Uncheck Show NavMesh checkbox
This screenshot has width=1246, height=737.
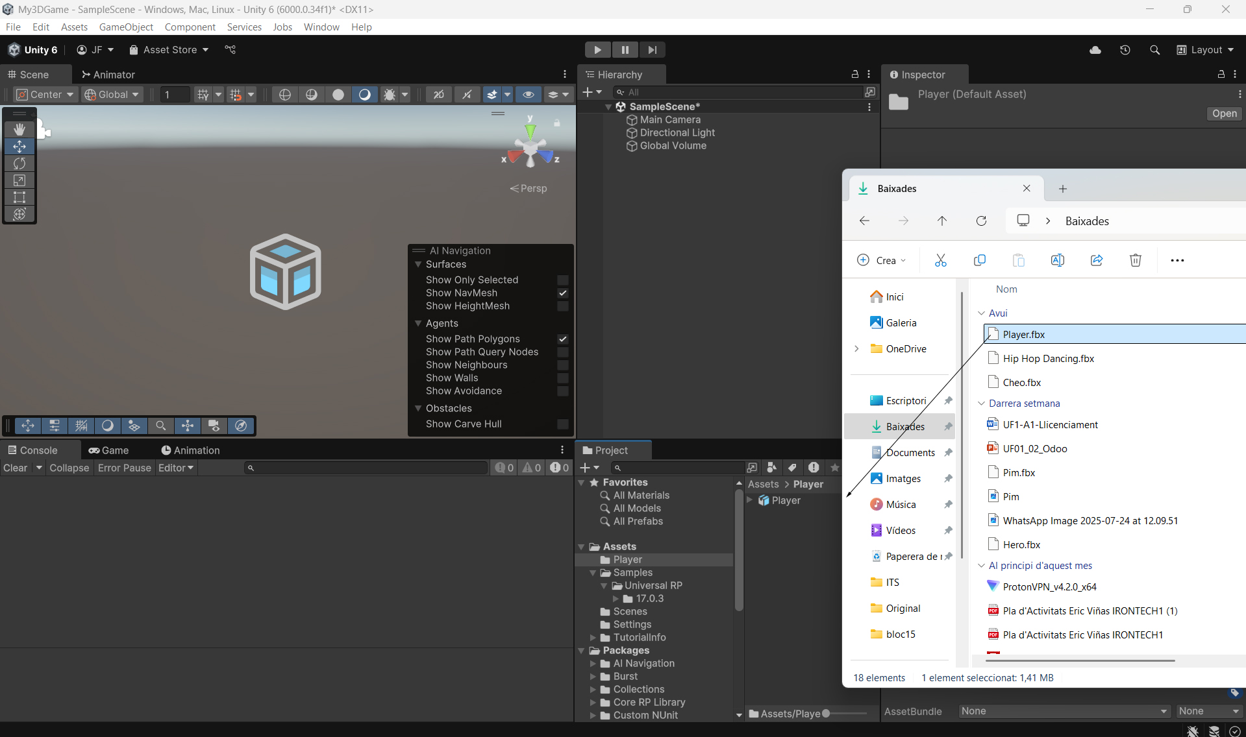pos(563,293)
